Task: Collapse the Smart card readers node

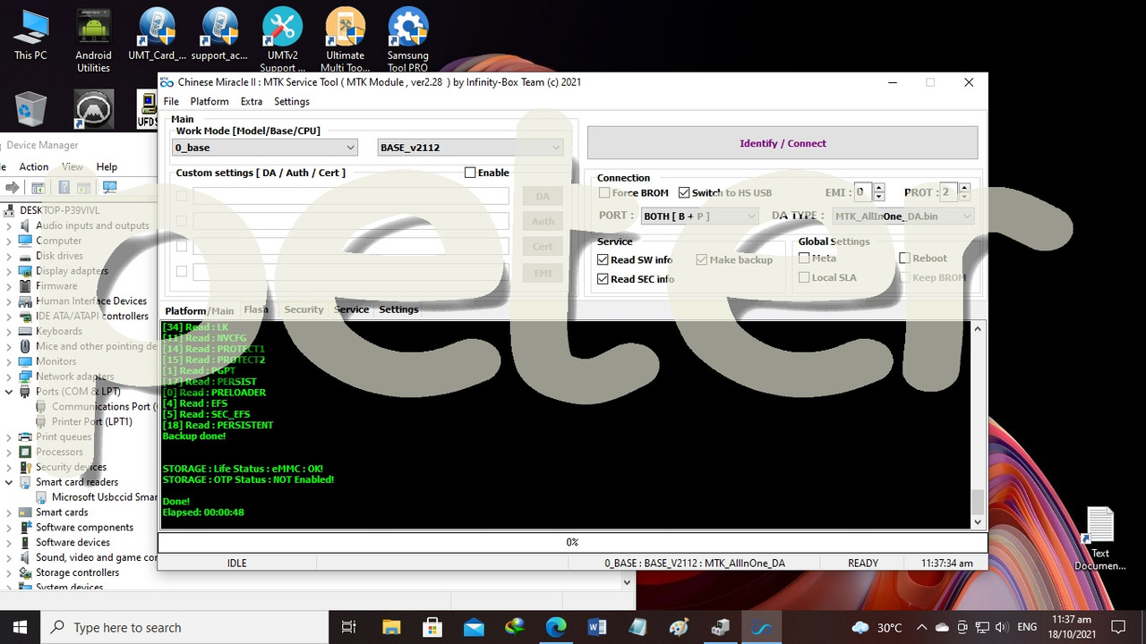Action: [9, 482]
